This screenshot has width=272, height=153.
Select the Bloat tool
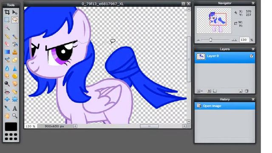[7, 99]
